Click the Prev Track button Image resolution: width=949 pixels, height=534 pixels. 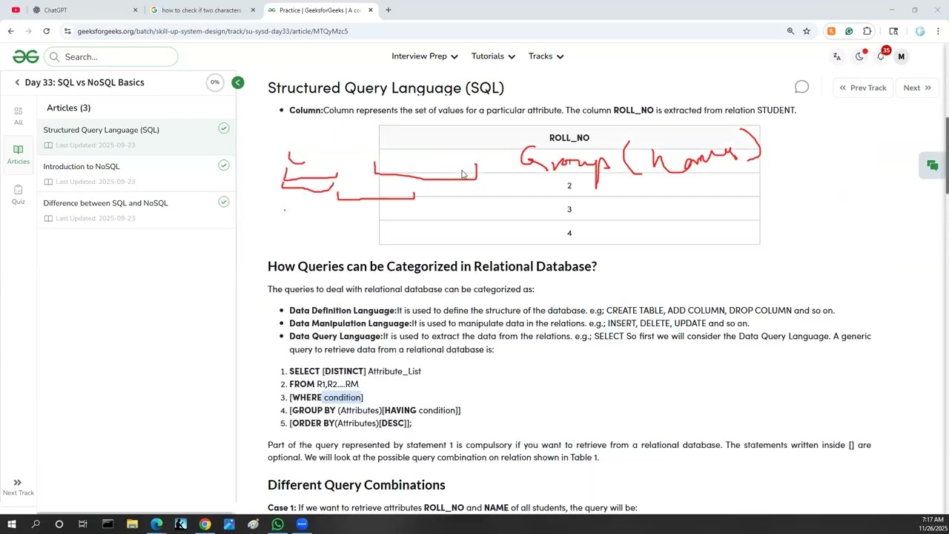(863, 88)
